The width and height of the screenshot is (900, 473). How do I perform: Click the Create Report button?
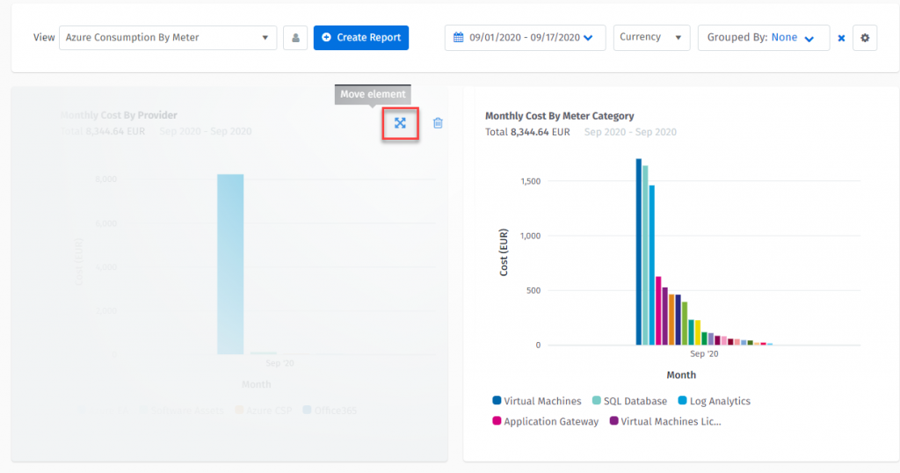coord(361,38)
